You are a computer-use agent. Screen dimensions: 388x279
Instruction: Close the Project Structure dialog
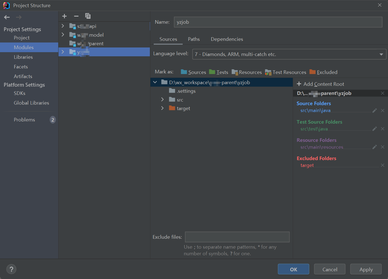tap(380, 5)
